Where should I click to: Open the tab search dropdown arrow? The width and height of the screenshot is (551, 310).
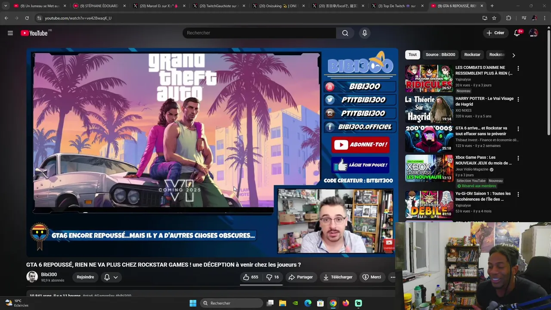tap(6, 6)
